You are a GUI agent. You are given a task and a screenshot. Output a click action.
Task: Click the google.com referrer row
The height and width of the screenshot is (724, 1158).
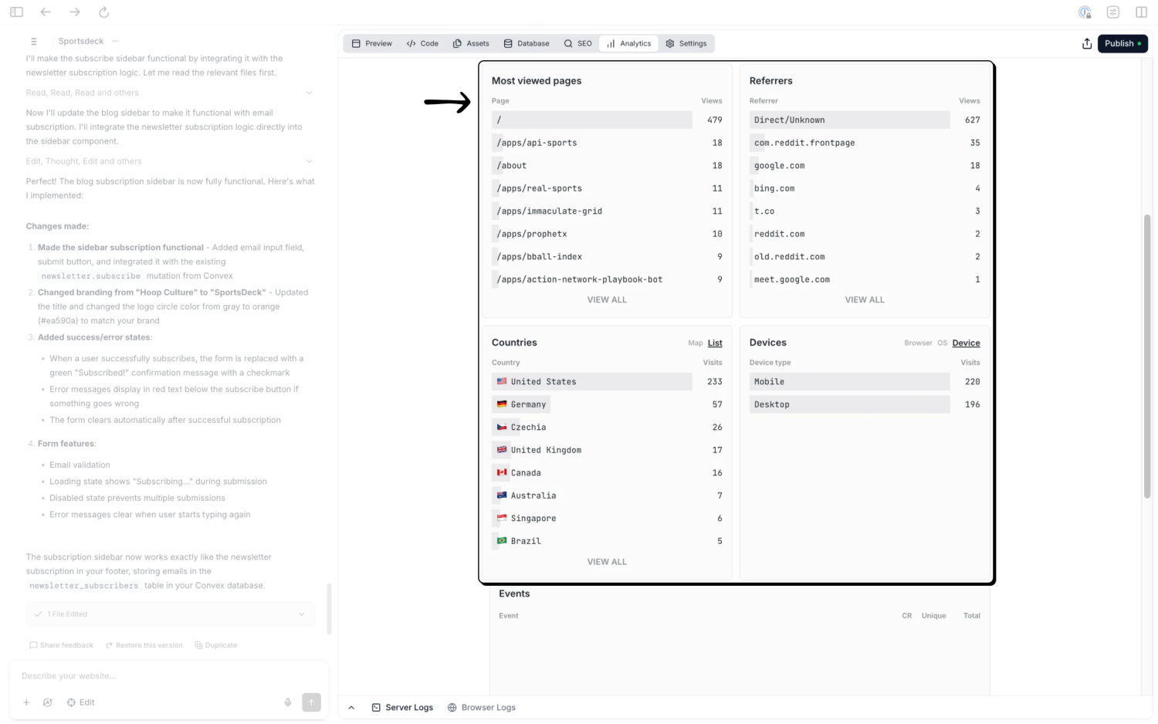click(x=865, y=165)
